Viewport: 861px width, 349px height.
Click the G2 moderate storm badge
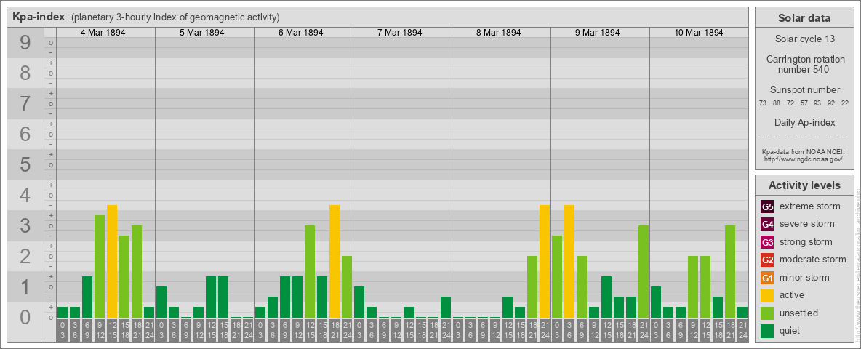click(767, 260)
